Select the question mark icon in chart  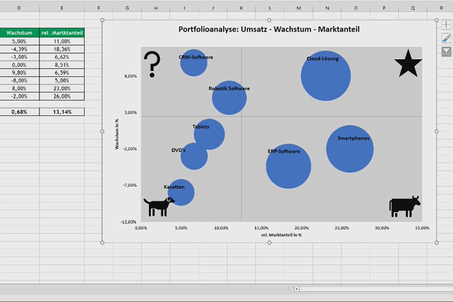(x=152, y=65)
